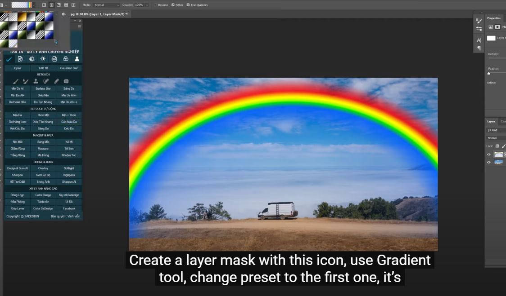This screenshot has width=506, height=296.
Task: Click the healing brush icon under RETOUCH
Action: pos(46,81)
